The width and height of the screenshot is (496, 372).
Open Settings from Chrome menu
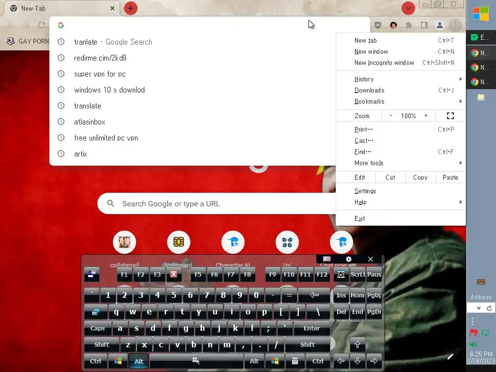tap(401, 191)
